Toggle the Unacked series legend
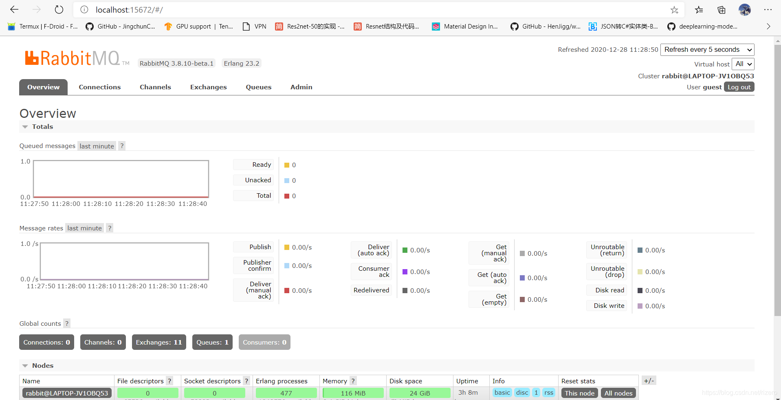Screen dimensions: 781x400 [x=253, y=180]
